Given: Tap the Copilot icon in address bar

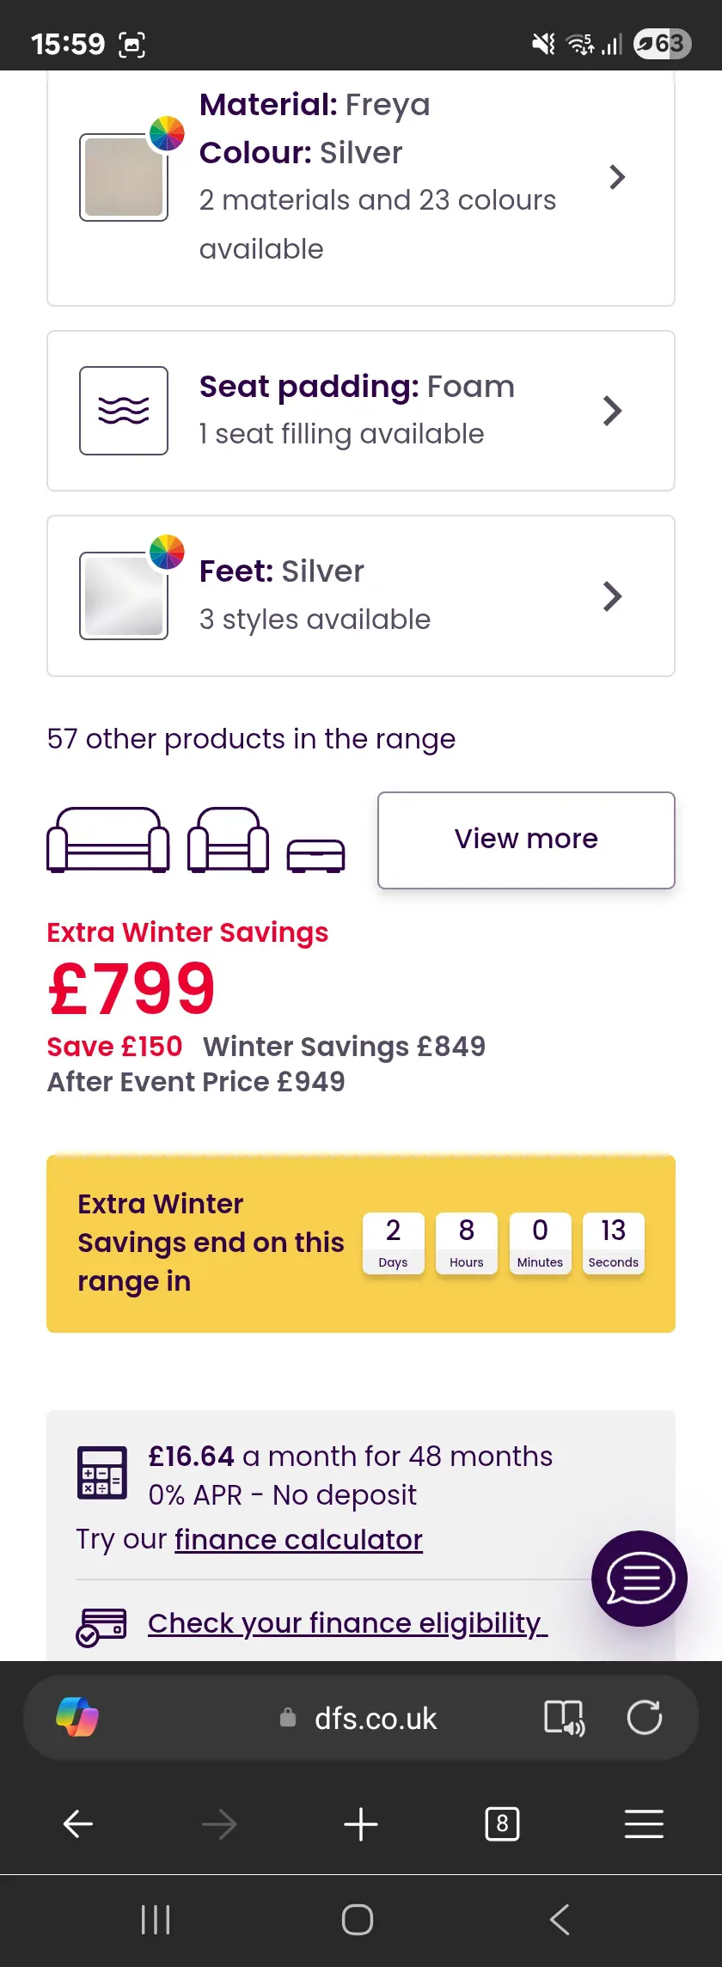Looking at the screenshot, I should (x=77, y=1717).
